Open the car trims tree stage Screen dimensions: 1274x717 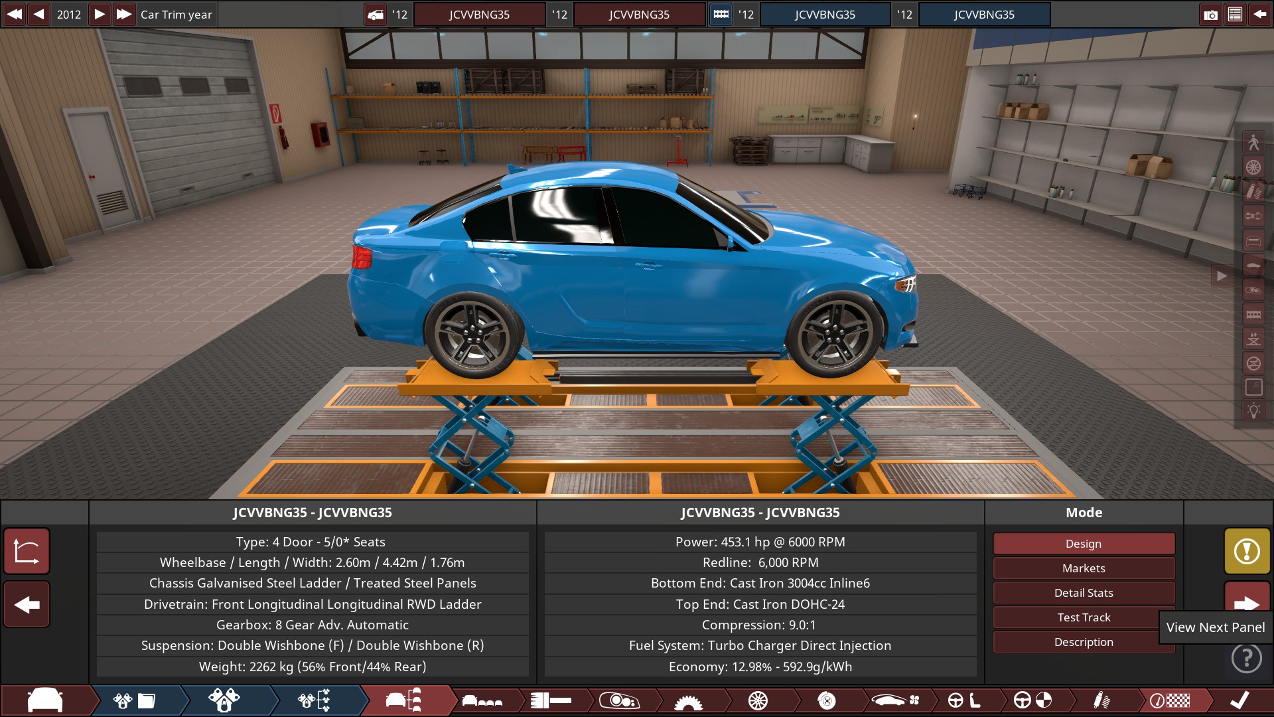(x=403, y=700)
